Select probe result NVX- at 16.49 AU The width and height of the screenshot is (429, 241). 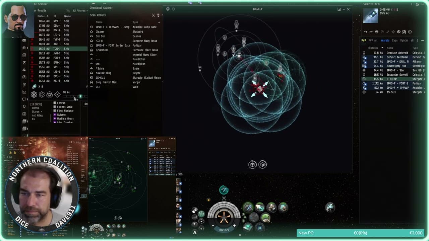(x=59, y=21)
